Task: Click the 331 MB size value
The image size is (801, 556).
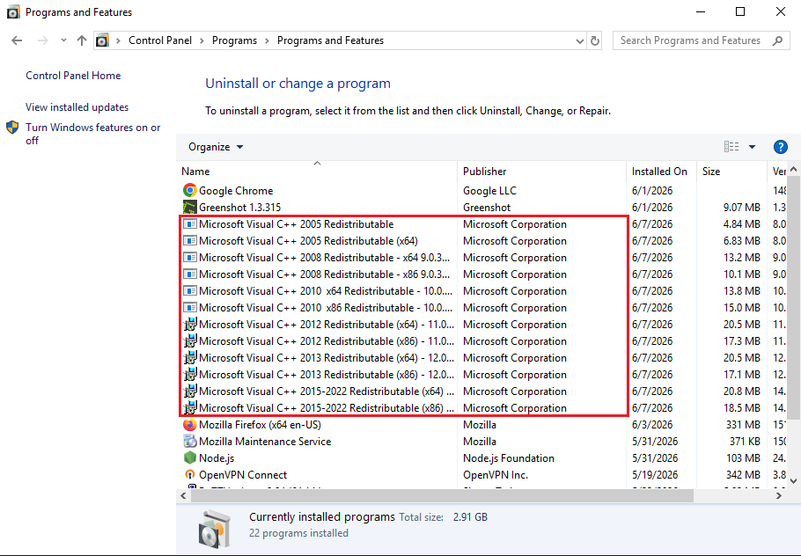Action: click(743, 425)
